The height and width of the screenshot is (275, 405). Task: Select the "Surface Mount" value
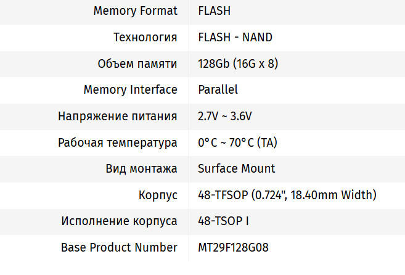click(x=236, y=168)
